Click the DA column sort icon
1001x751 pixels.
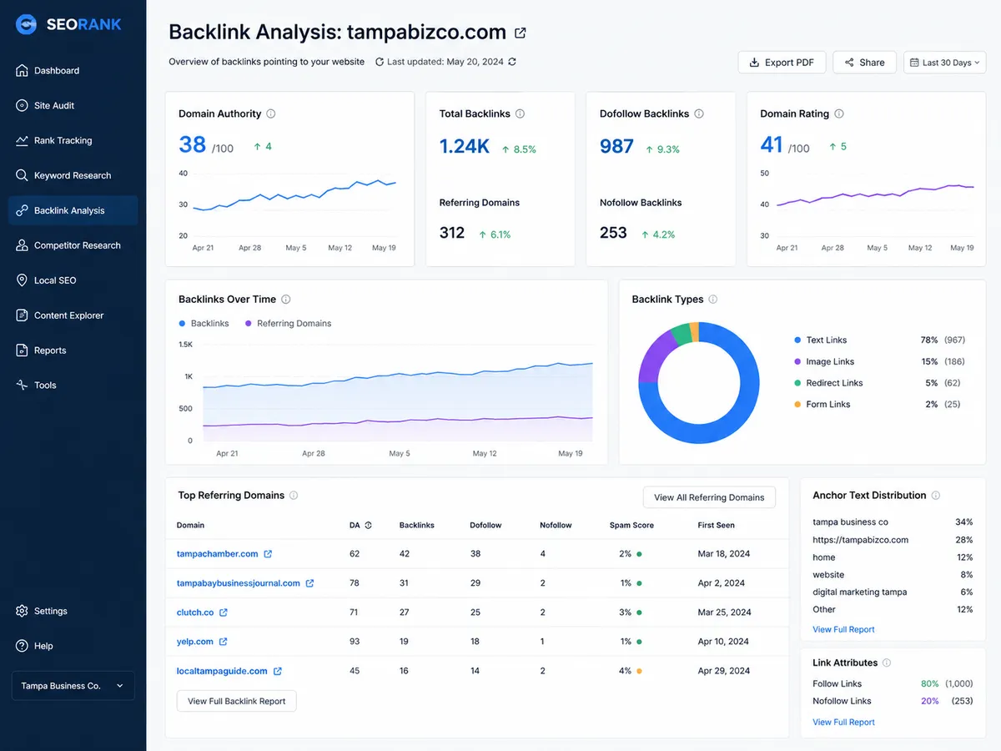tap(368, 526)
